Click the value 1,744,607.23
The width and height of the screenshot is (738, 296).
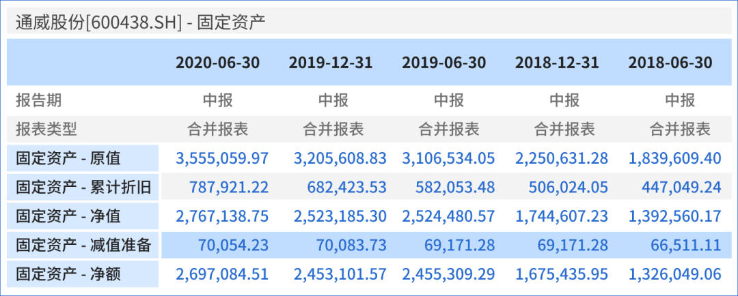[562, 216]
